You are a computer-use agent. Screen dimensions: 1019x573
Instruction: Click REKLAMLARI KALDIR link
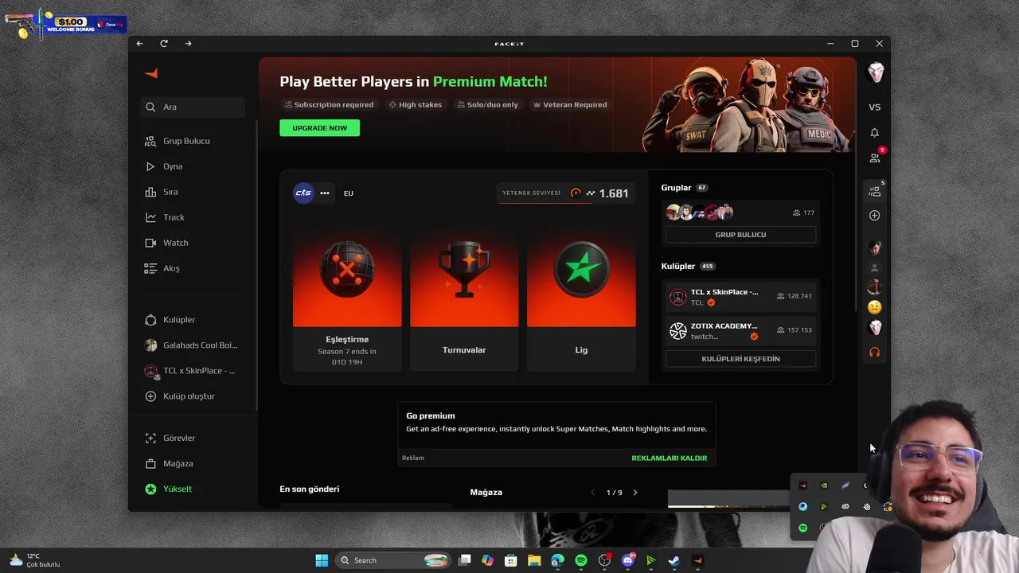pyautogui.click(x=669, y=458)
